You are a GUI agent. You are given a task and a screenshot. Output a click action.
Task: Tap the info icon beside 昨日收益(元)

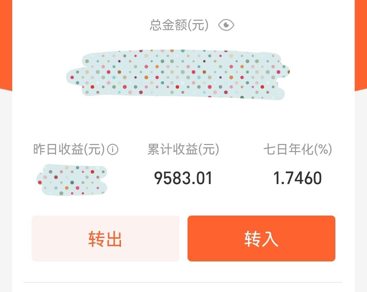coord(112,149)
